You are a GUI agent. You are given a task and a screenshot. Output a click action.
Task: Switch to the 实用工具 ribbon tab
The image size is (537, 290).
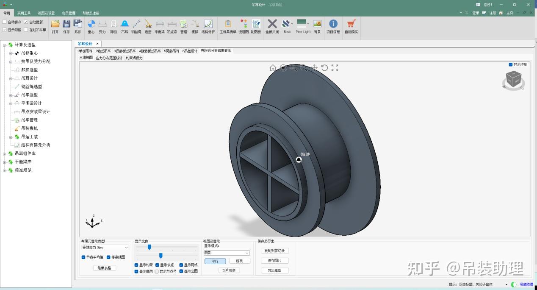[24, 13]
